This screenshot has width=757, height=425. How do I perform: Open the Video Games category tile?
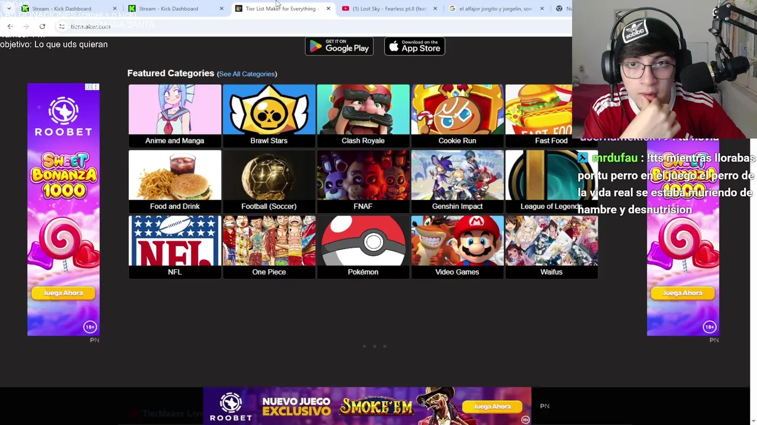[457, 246]
